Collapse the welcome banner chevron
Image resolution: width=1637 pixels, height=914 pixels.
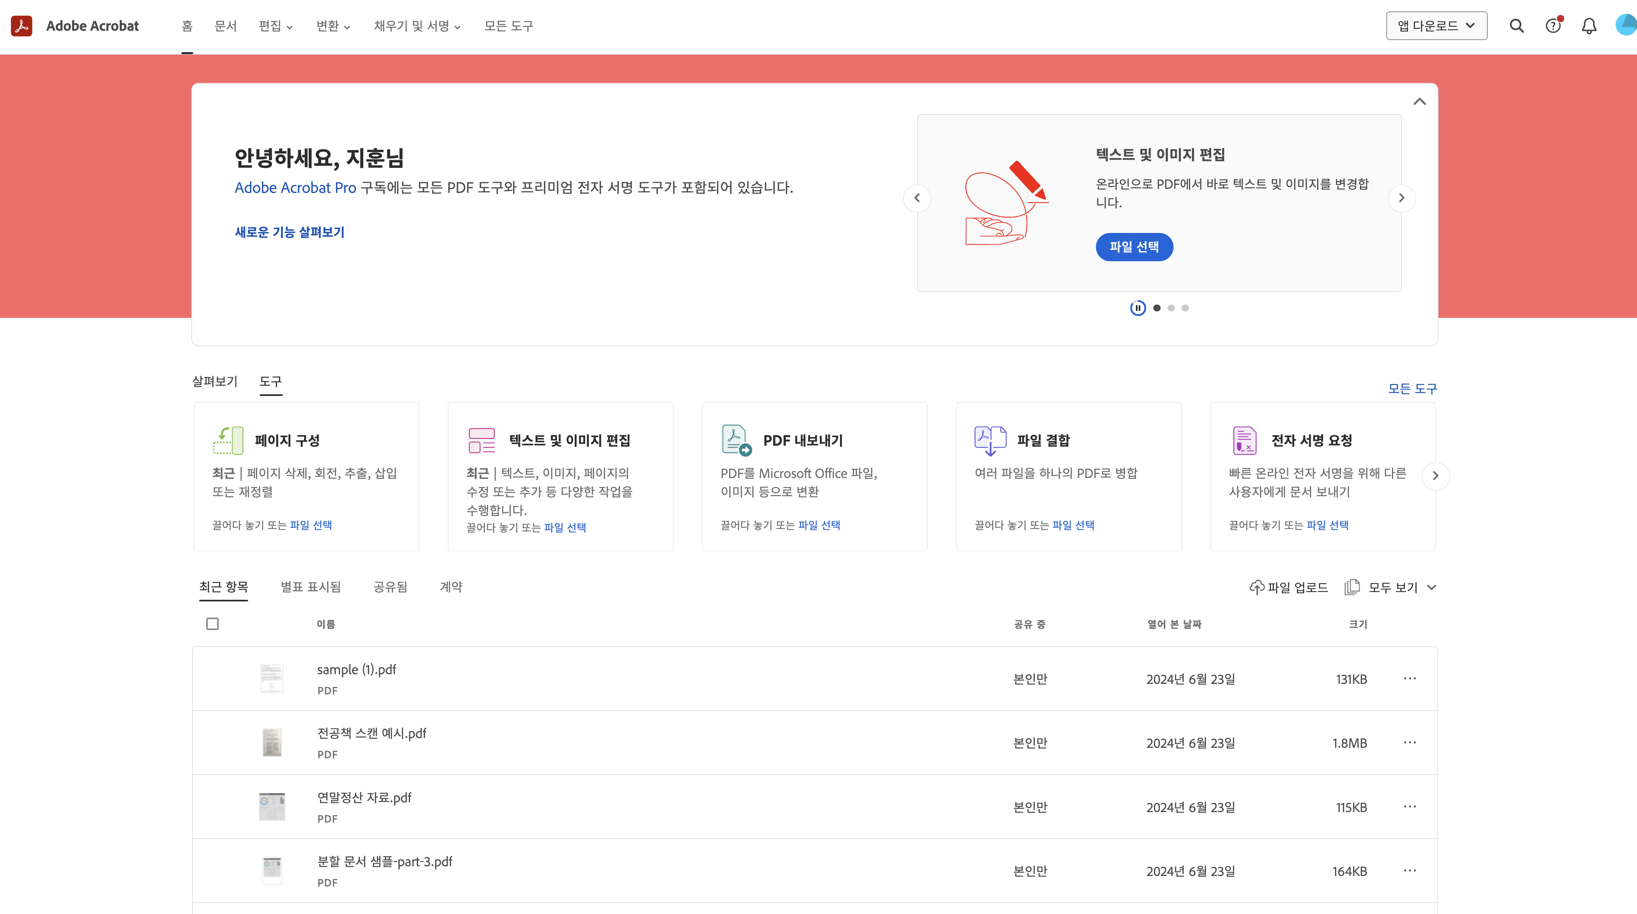[1419, 102]
